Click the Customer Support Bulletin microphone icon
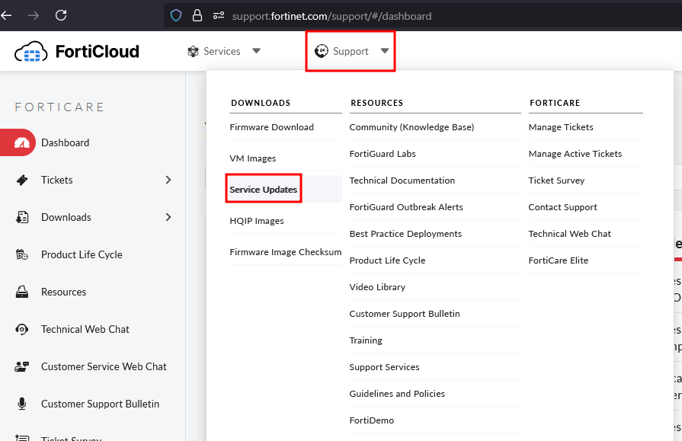The width and height of the screenshot is (682, 441). [x=22, y=404]
